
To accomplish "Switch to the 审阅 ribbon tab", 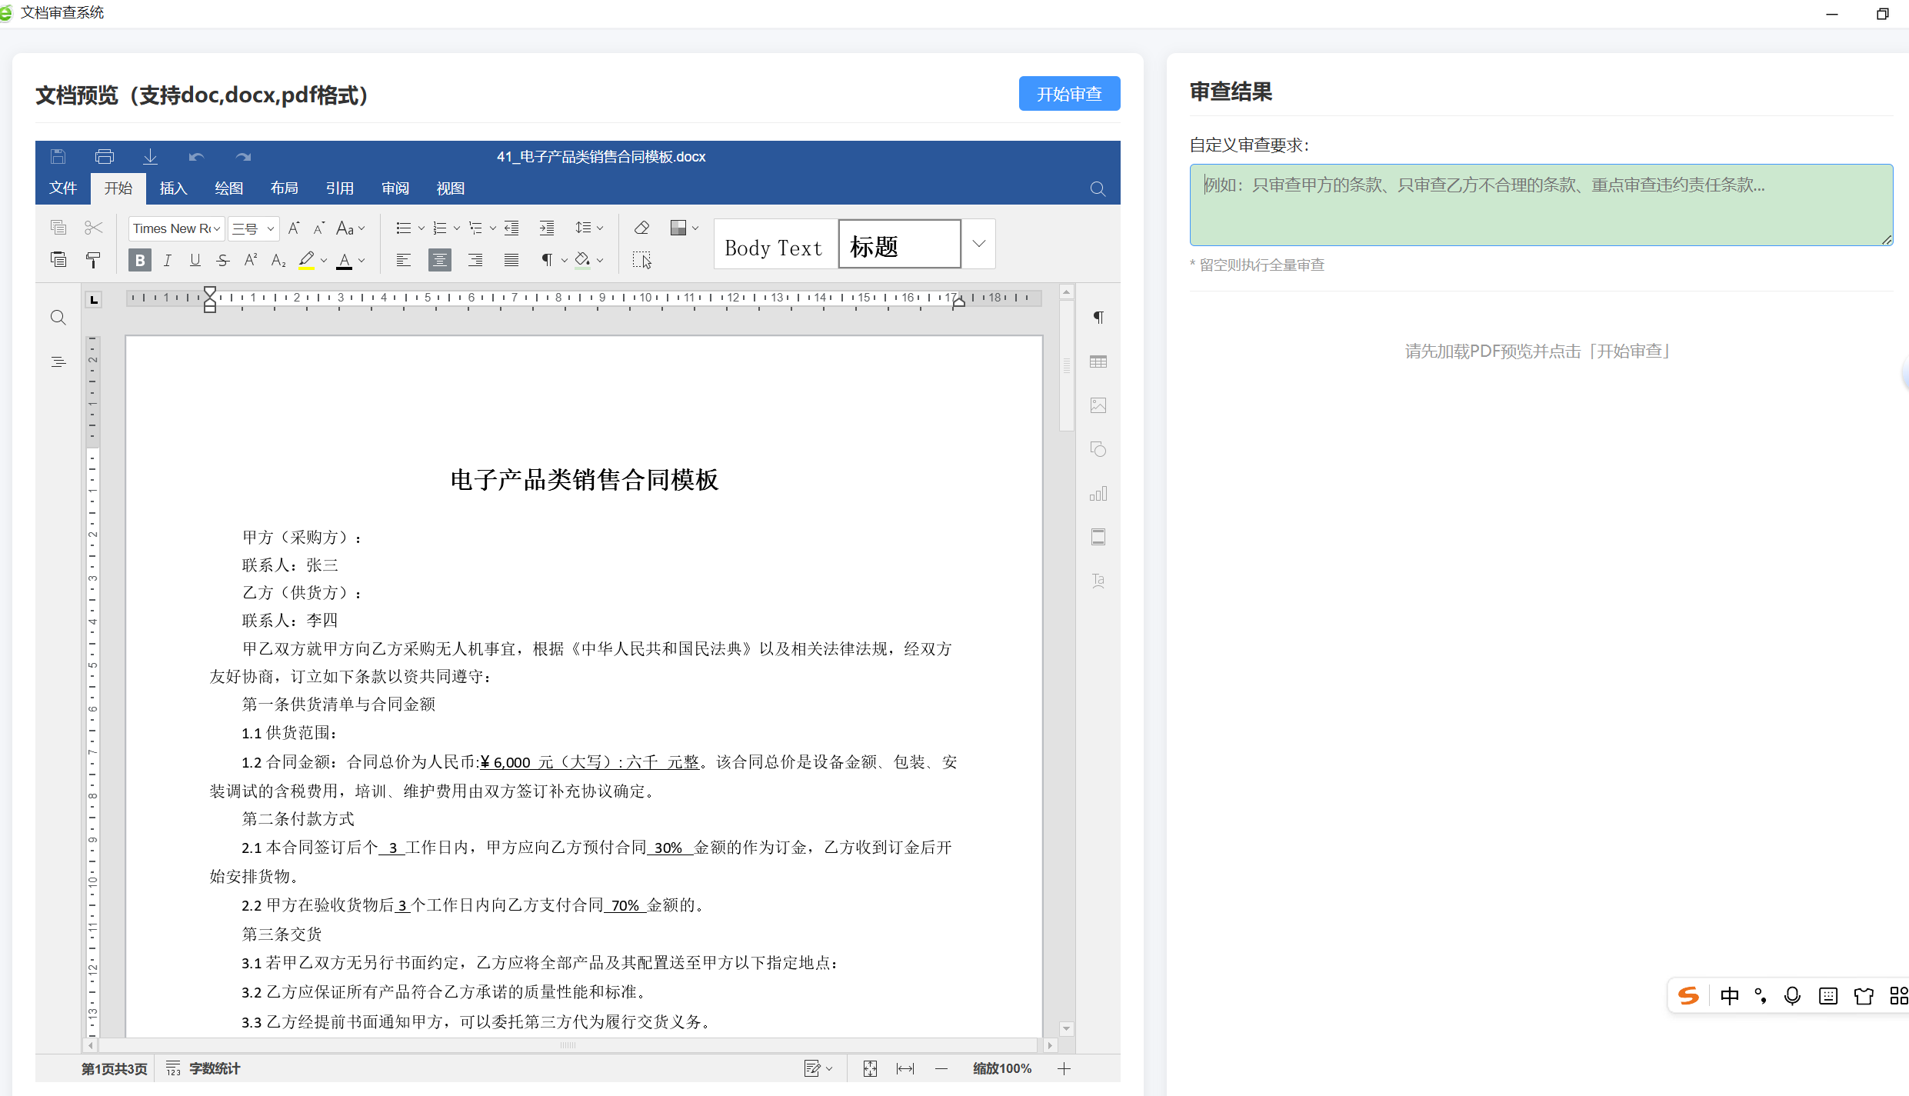I will [x=395, y=188].
